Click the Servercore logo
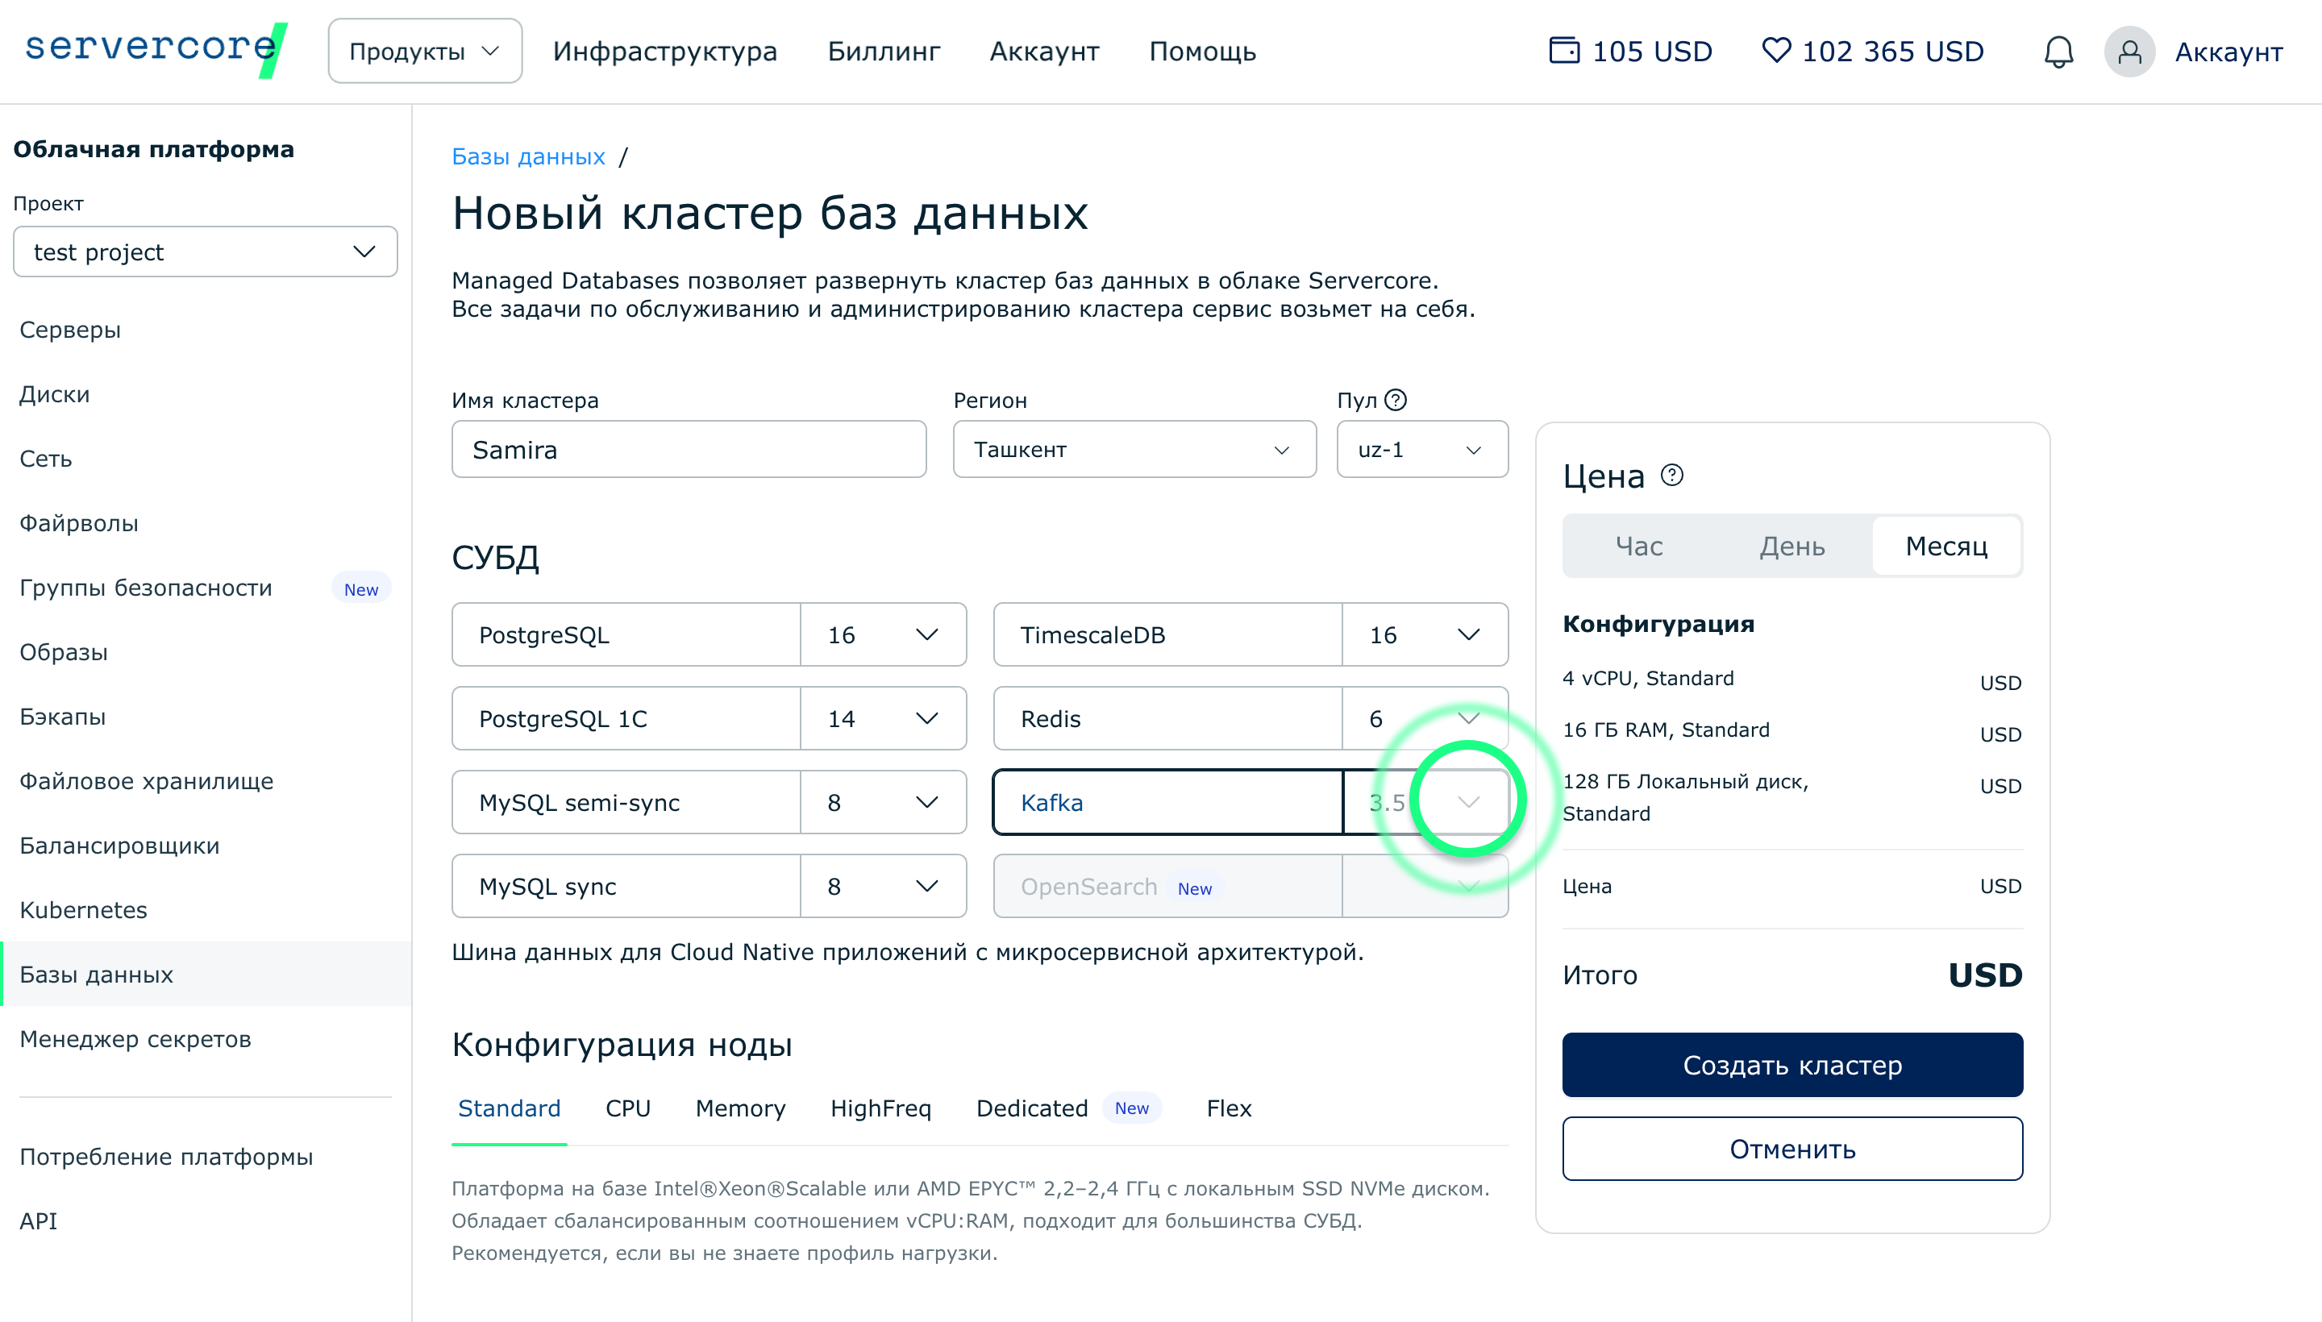 (x=154, y=49)
